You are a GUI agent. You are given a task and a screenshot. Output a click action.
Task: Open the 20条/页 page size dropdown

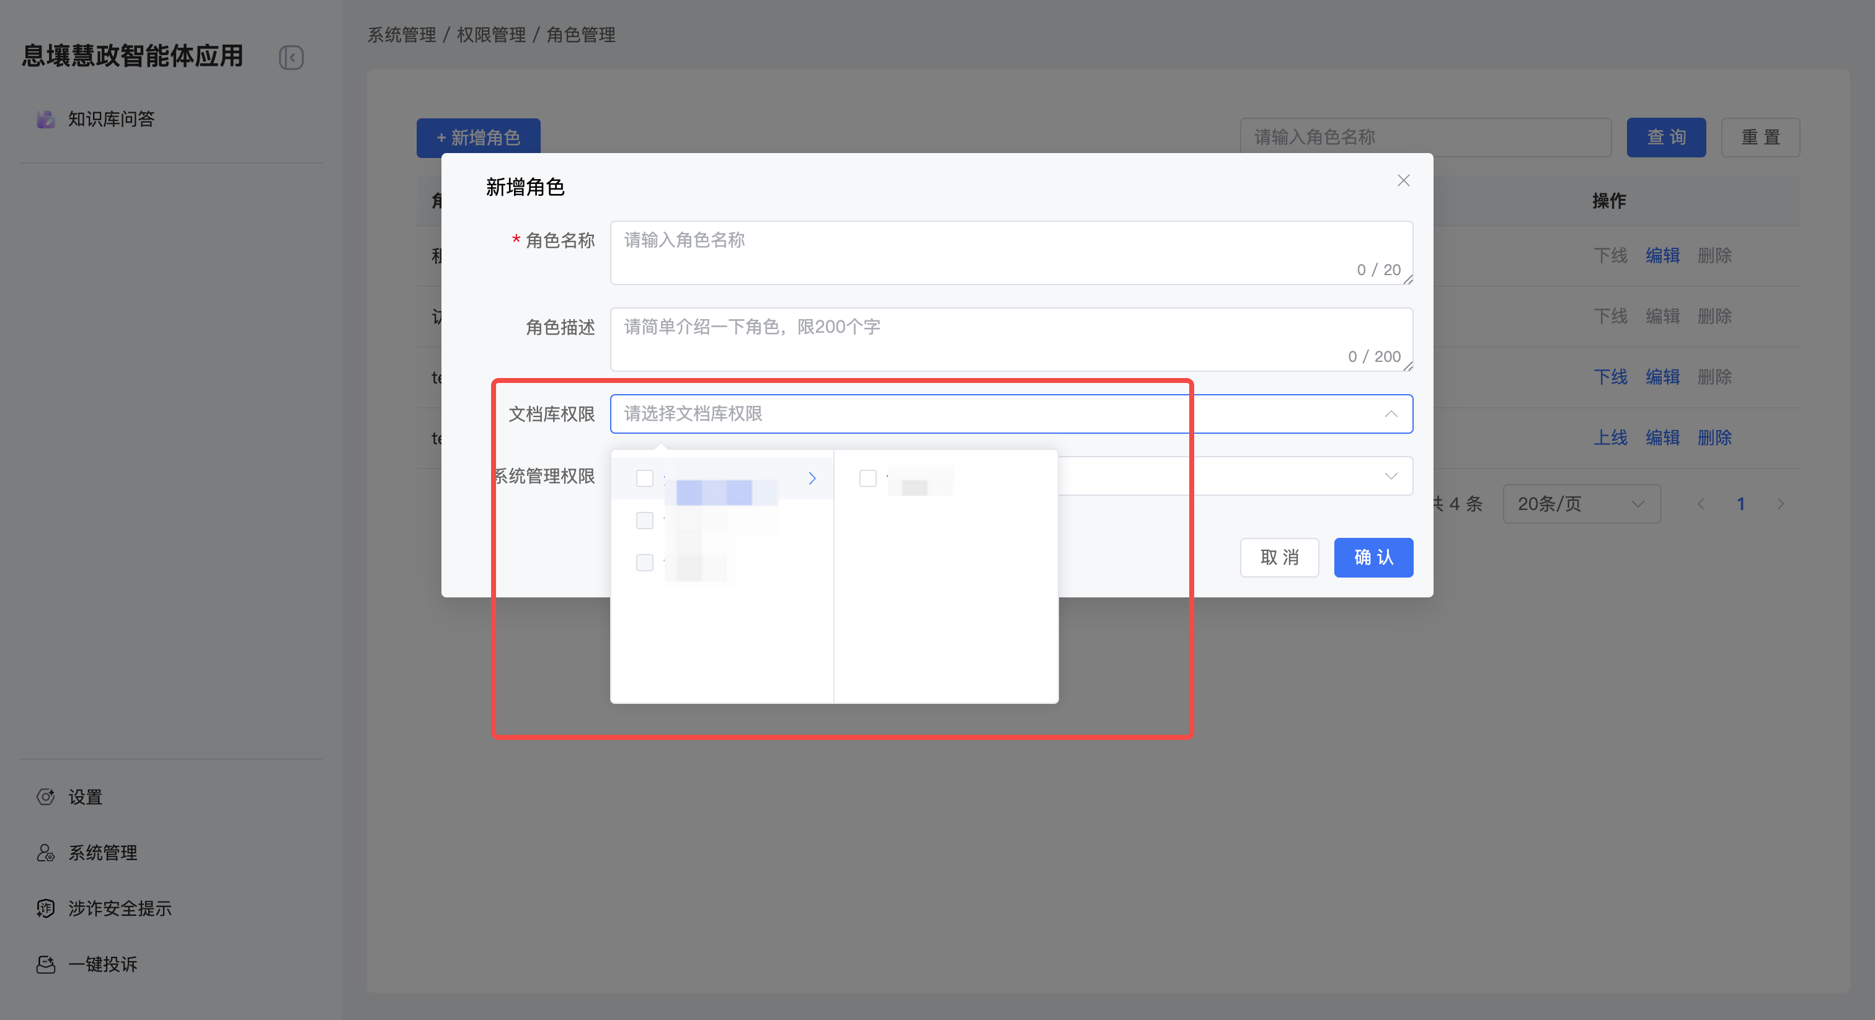click(1581, 503)
